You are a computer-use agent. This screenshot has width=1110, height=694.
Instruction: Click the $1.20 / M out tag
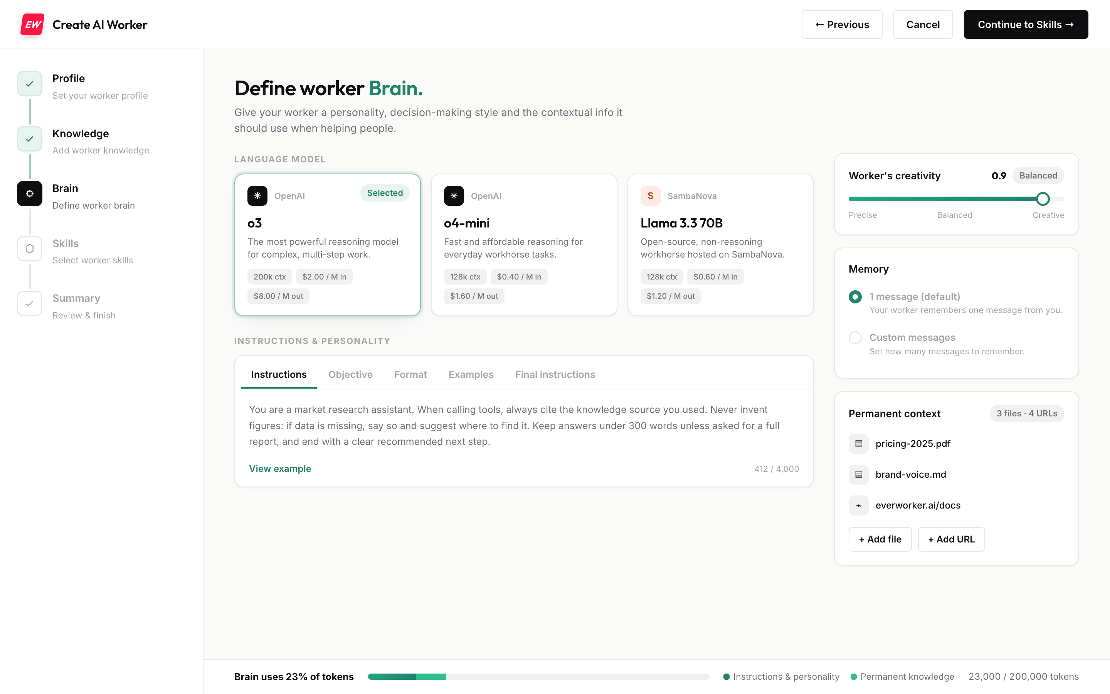pyautogui.click(x=671, y=296)
